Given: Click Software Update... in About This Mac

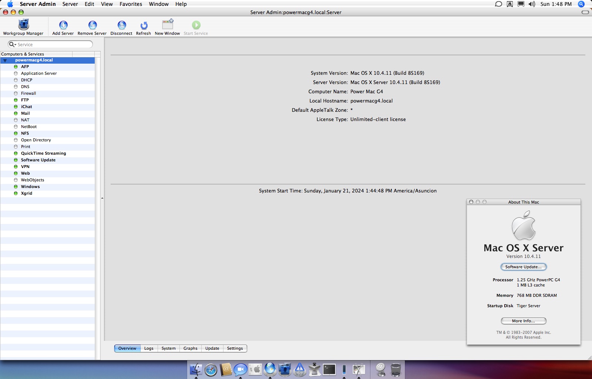Looking at the screenshot, I should [x=523, y=267].
